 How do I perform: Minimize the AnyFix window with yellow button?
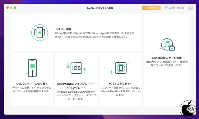point(11,8)
